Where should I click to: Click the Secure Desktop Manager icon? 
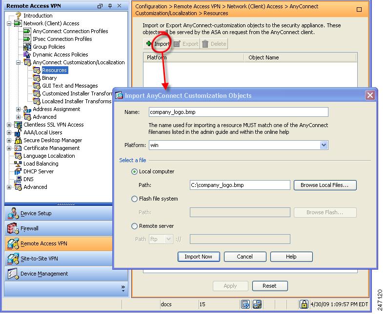(18, 140)
